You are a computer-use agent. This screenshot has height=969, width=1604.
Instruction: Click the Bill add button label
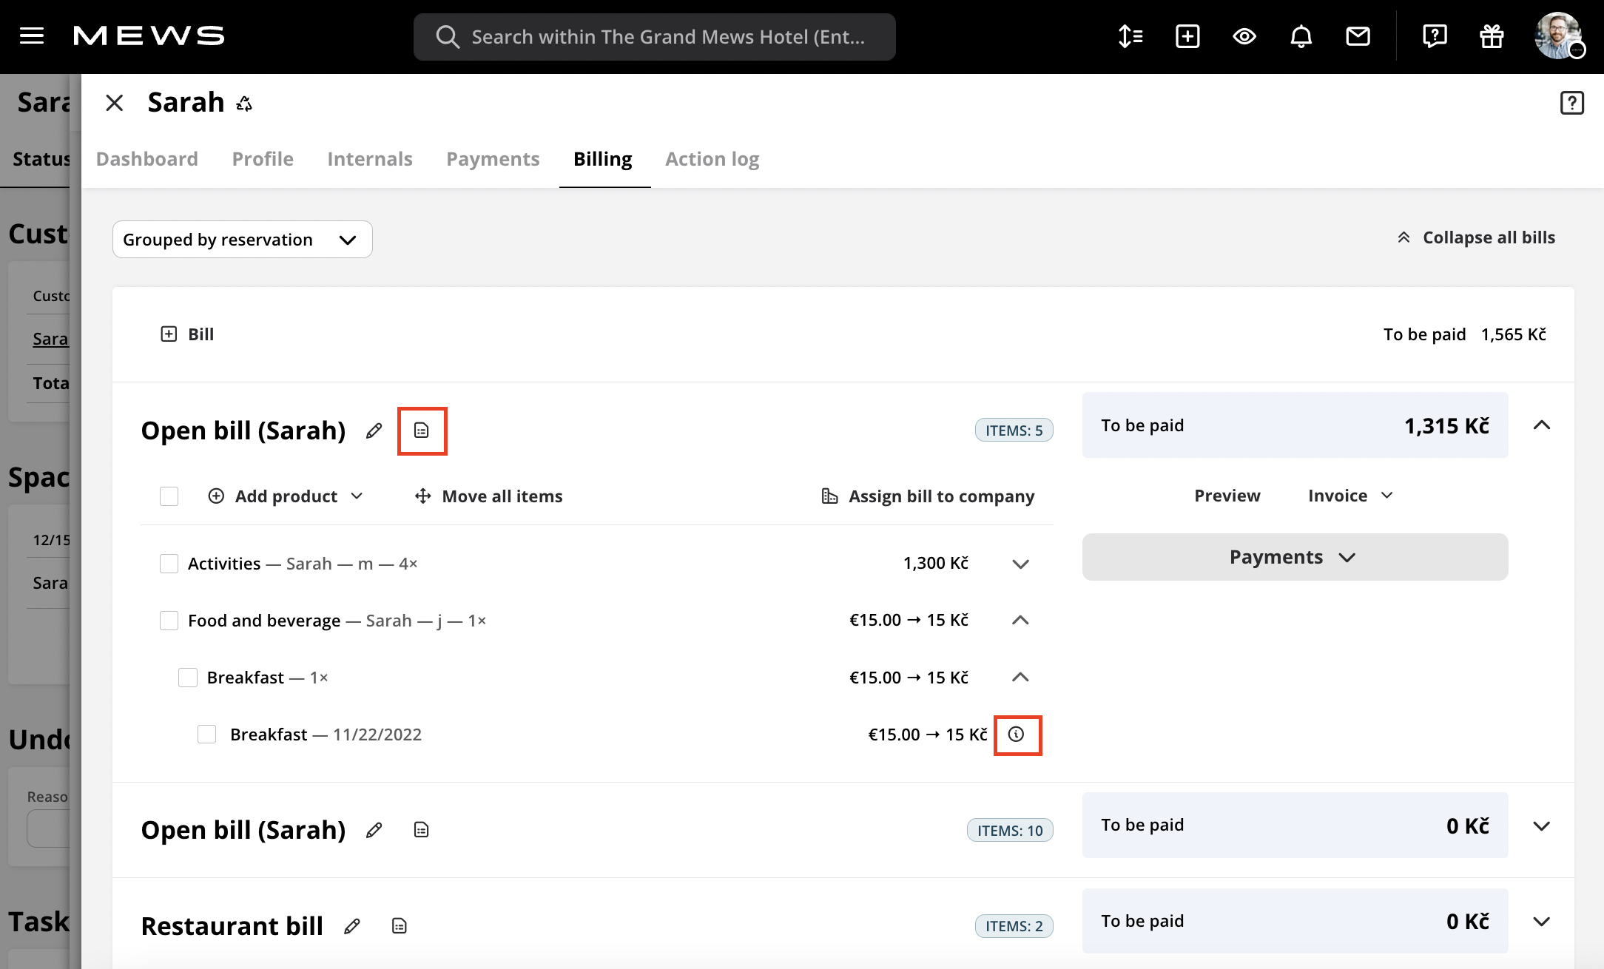(201, 334)
